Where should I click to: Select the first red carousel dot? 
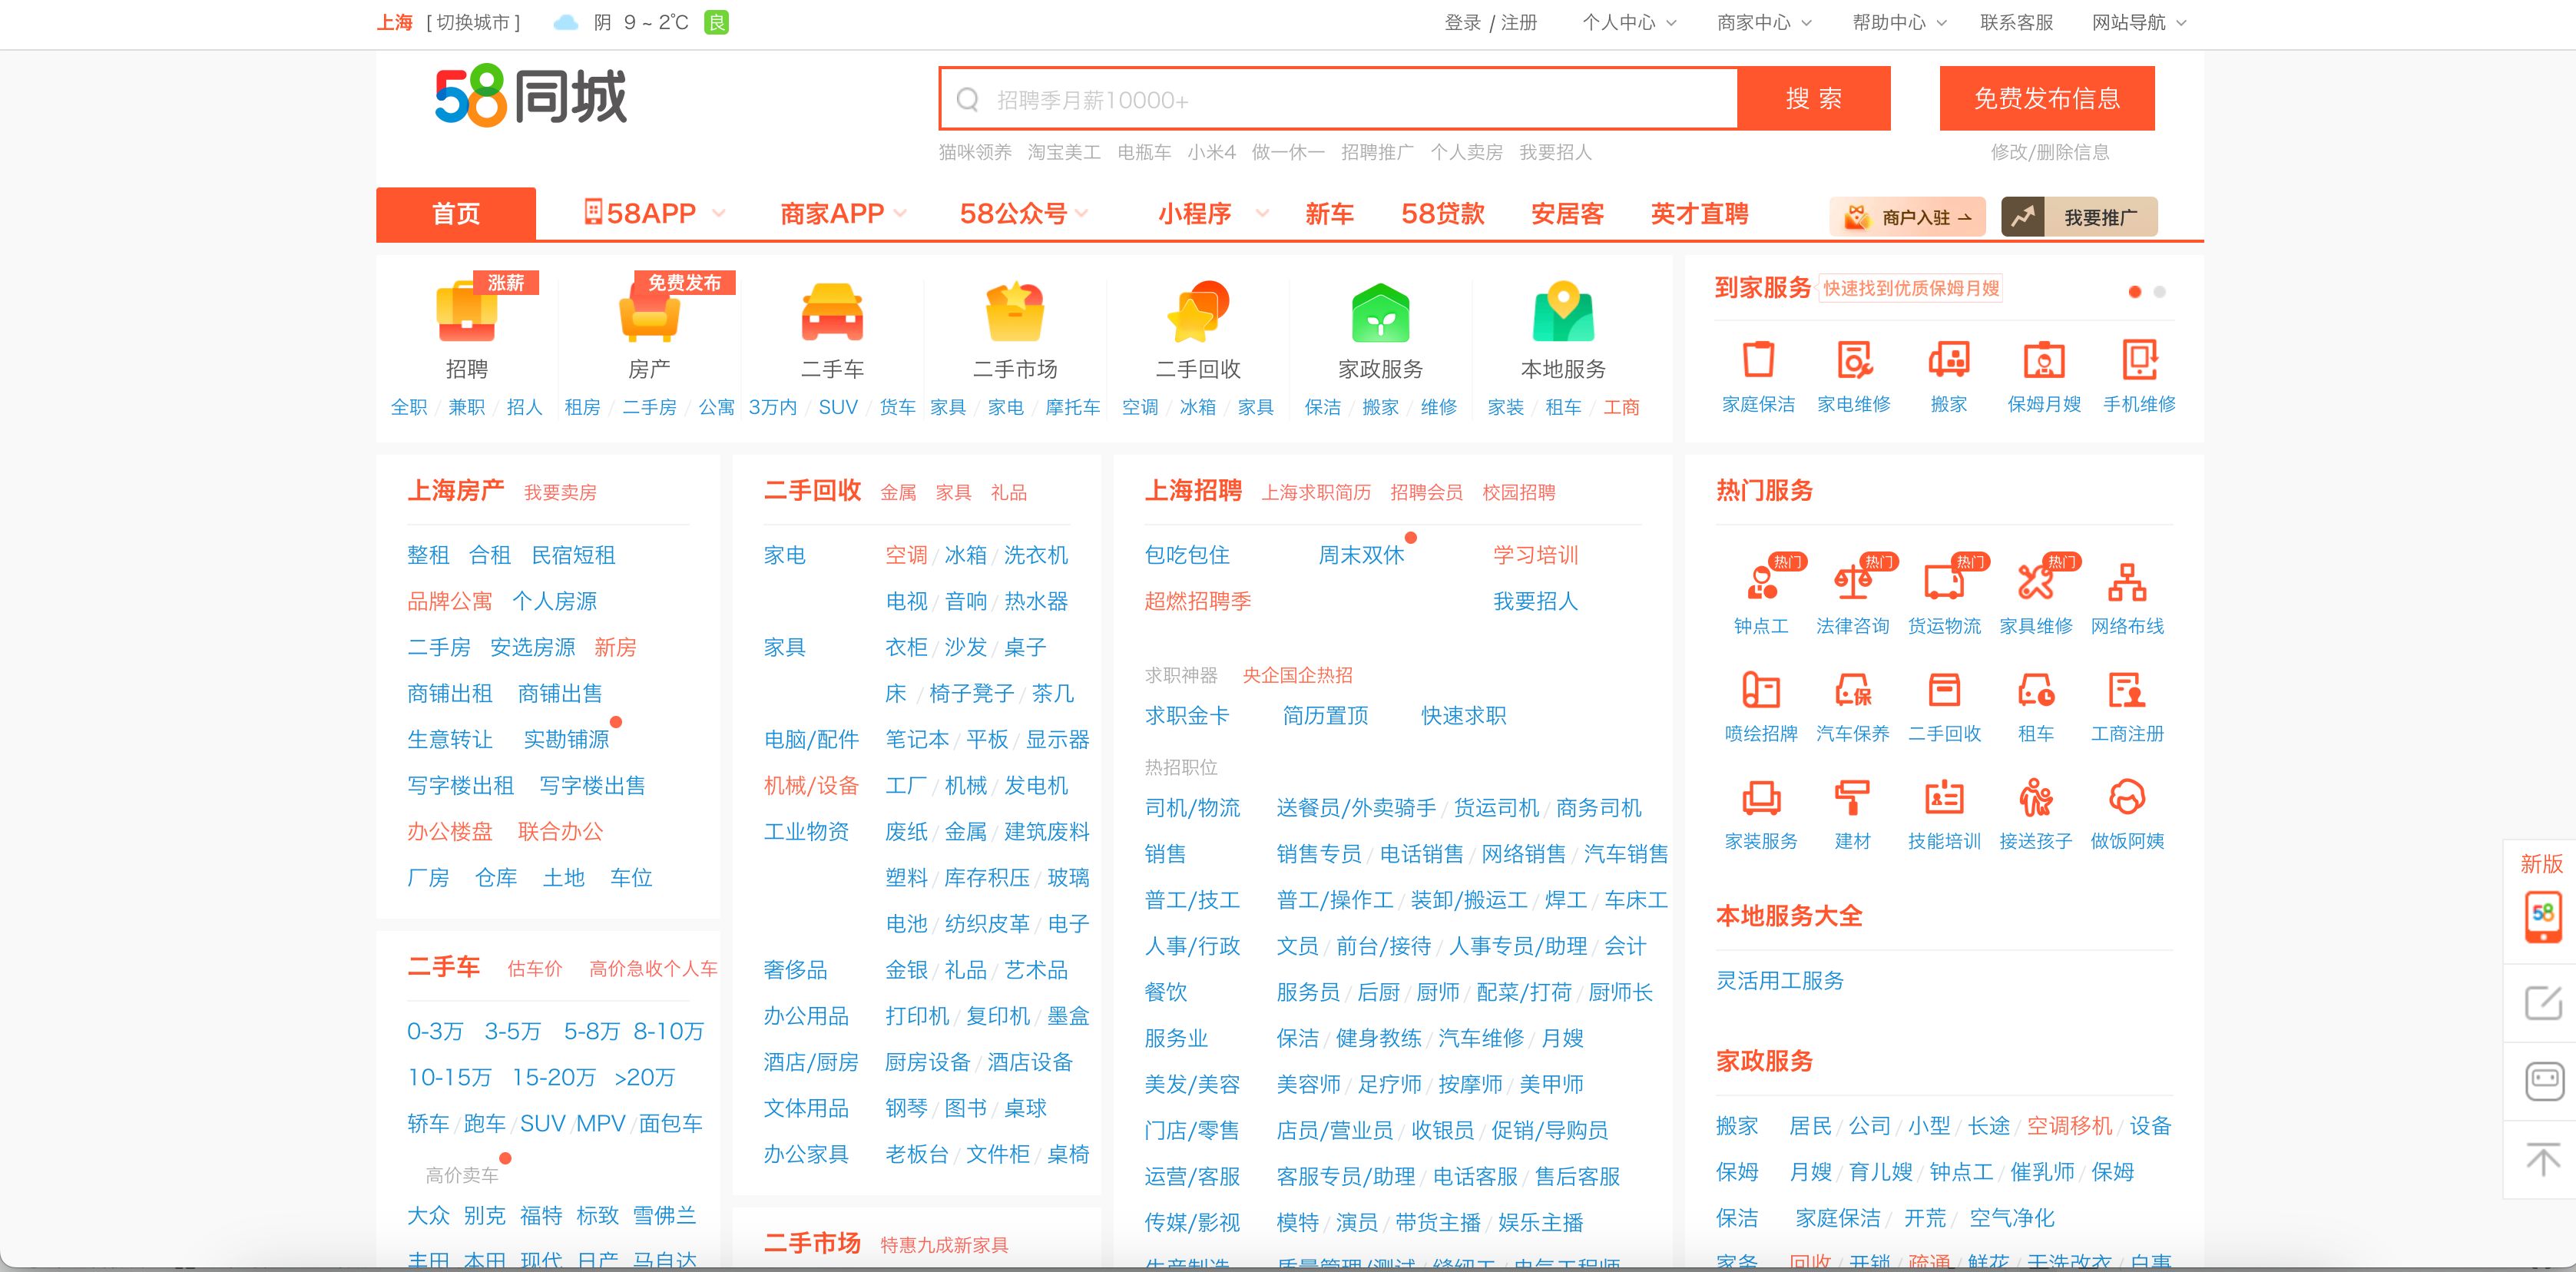pyautogui.click(x=2135, y=292)
